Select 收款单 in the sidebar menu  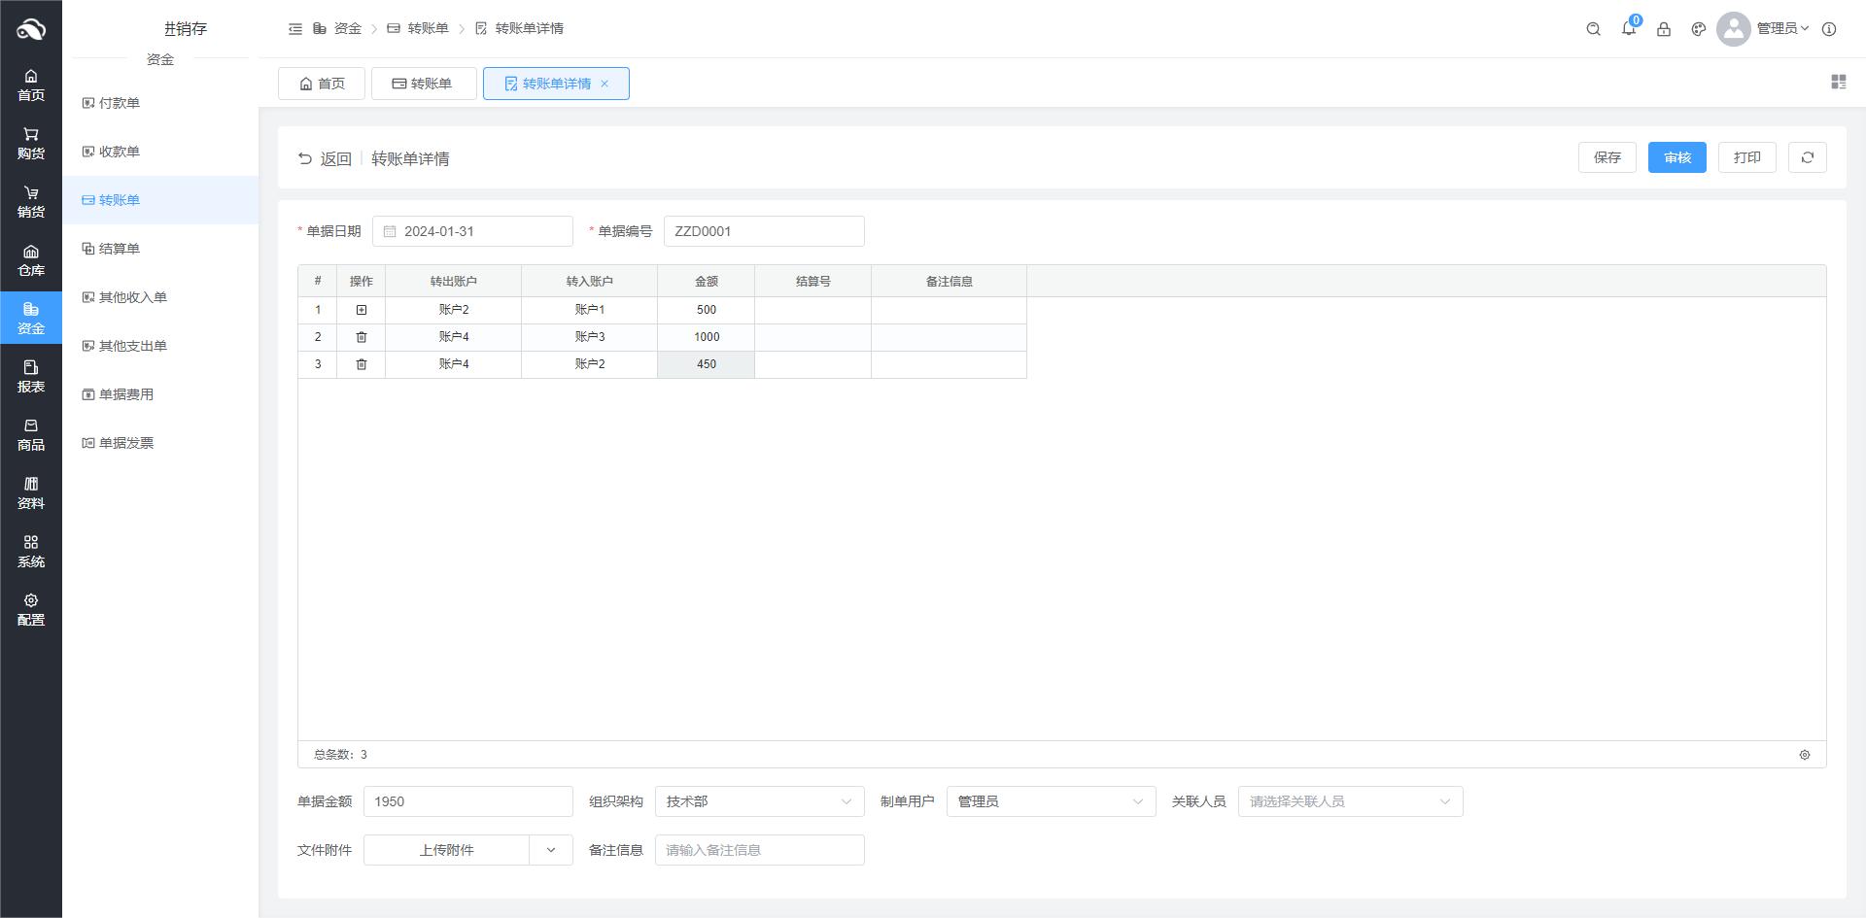120,152
